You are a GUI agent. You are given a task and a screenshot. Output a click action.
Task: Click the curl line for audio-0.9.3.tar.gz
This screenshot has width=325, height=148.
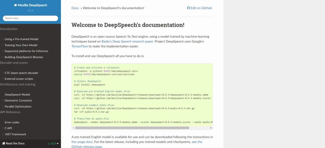click(x=134, y=108)
